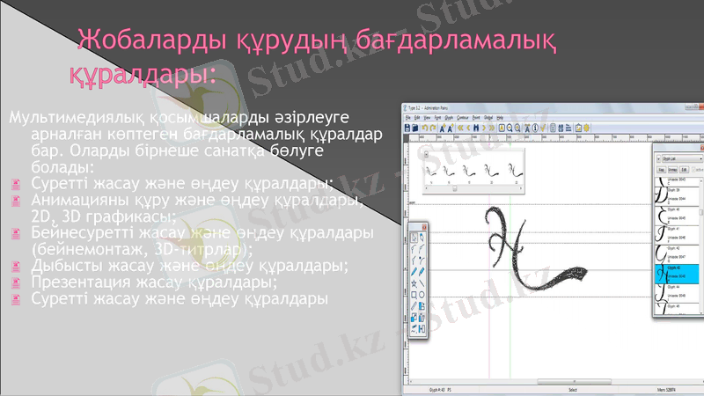The image size is (704, 396).
Task: Click the Save disk icon in the toolbar
Action: click(x=407, y=128)
